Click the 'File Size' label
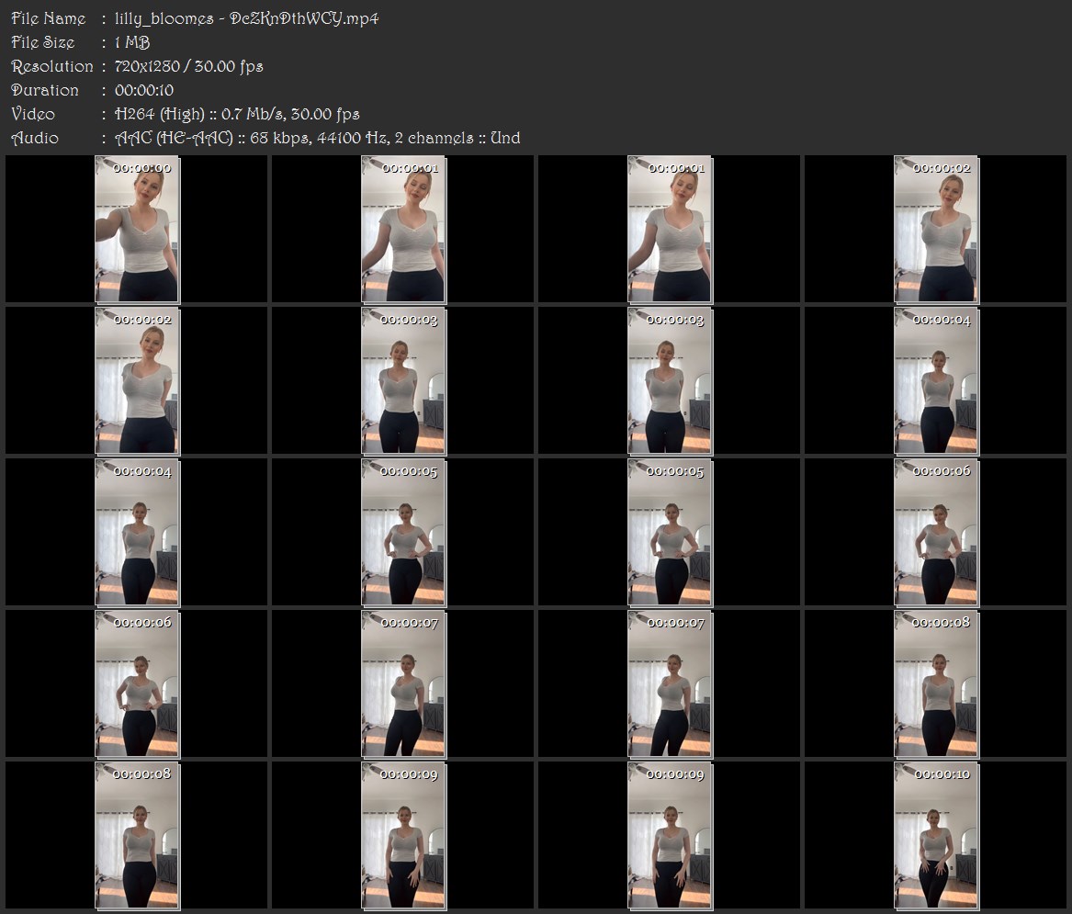This screenshot has width=1072, height=914. pyautogui.click(x=43, y=42)
